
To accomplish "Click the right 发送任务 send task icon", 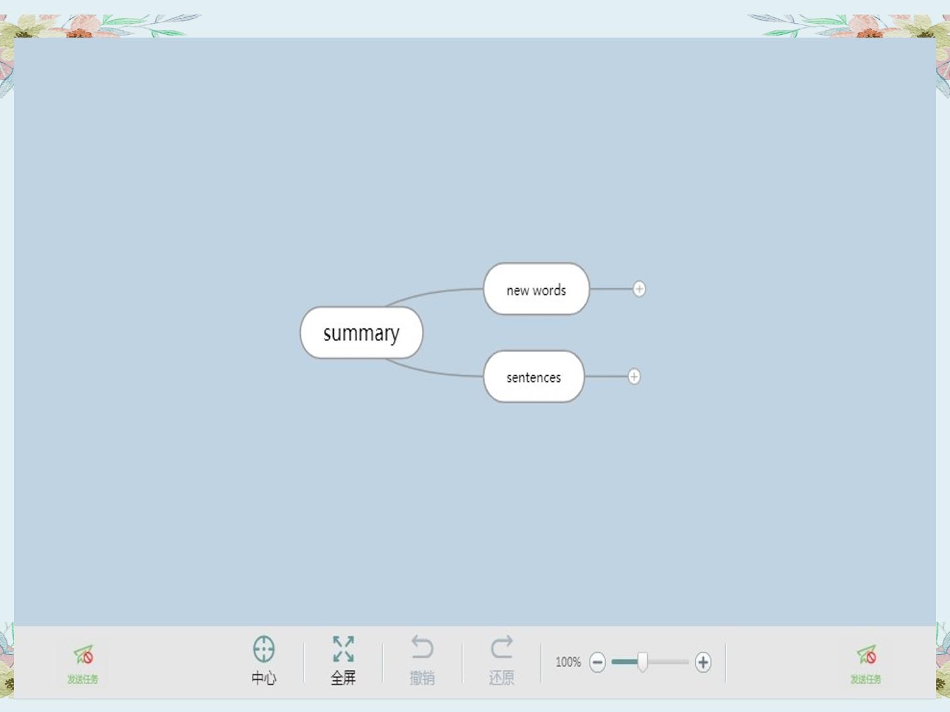I will point(866,655).
